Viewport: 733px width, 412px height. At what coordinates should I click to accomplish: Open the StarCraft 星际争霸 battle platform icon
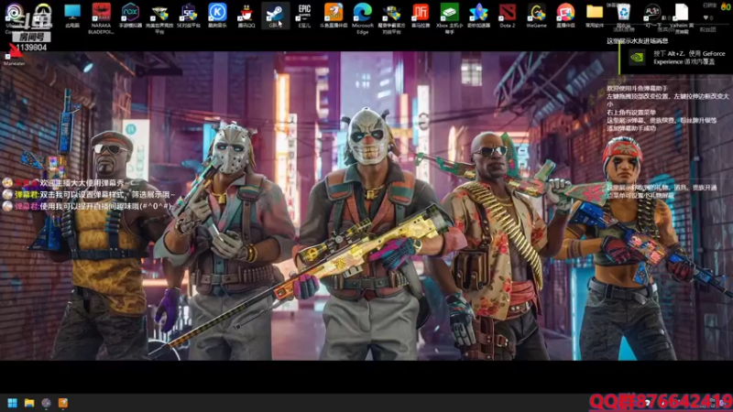(391, 17)
